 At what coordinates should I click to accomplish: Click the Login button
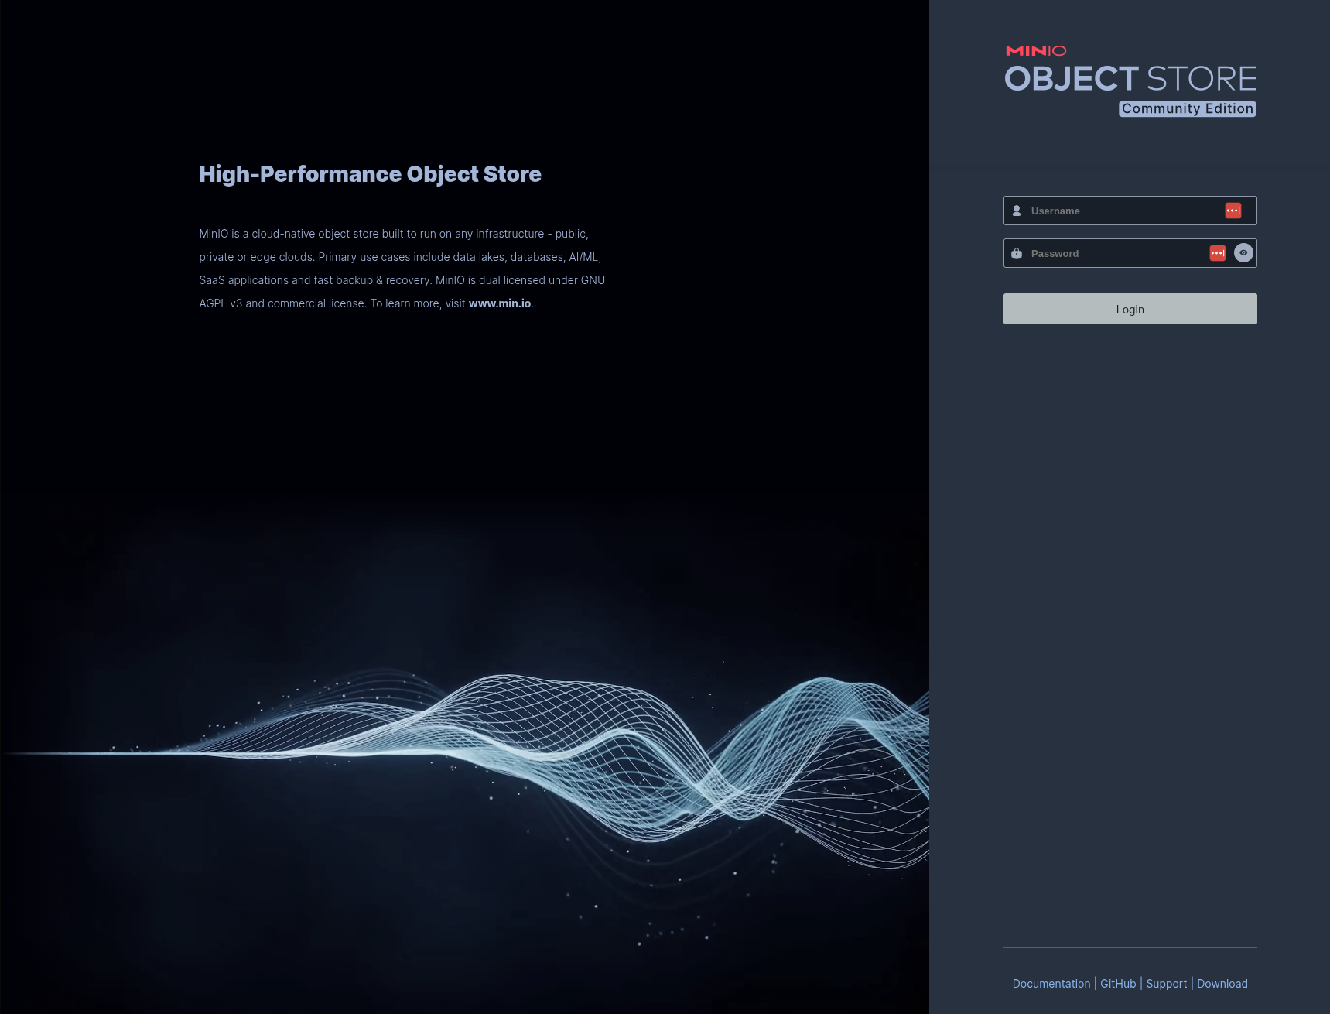1130,309
